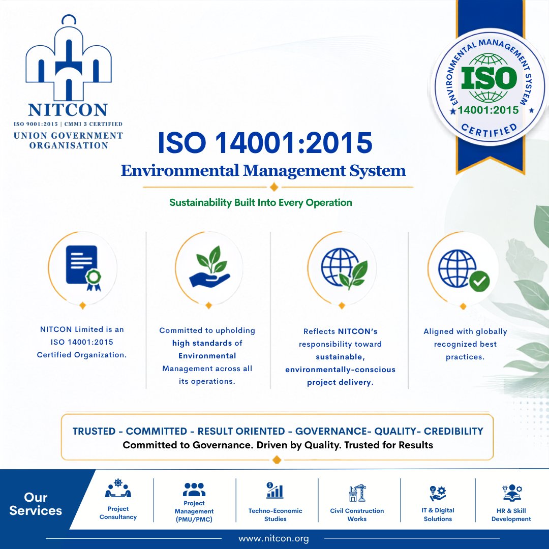Select the Project Management (PMU/PMC) label
This screenshot has height=549, width=549.
tap(194, 511)
